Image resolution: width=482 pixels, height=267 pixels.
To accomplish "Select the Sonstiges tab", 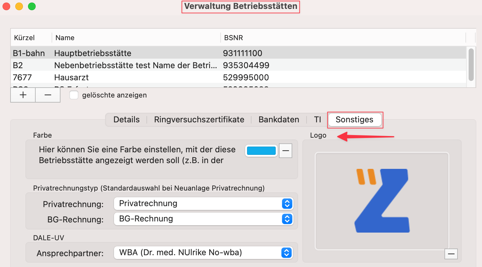I will (x=355, y=120).
